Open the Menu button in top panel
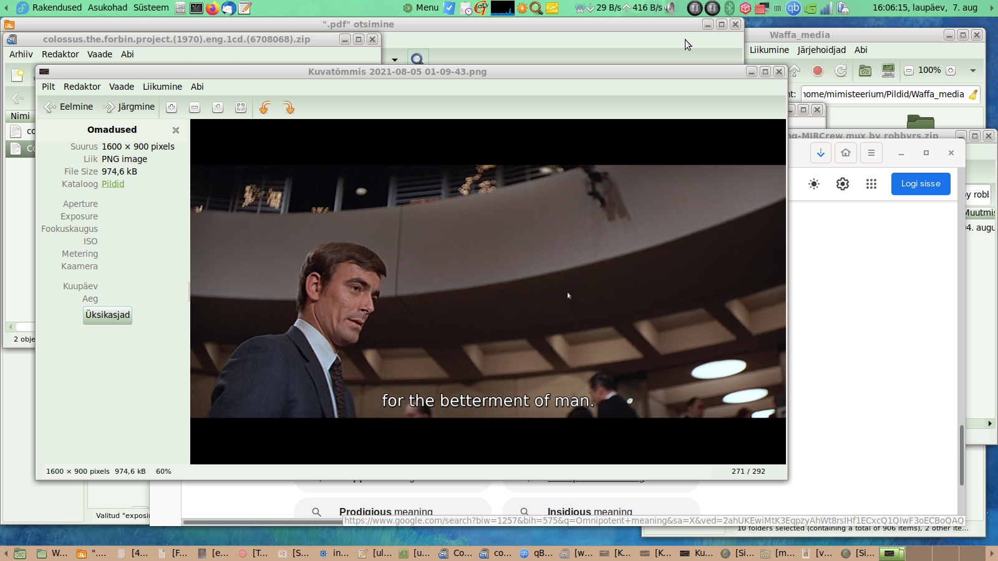 (421, 7)
